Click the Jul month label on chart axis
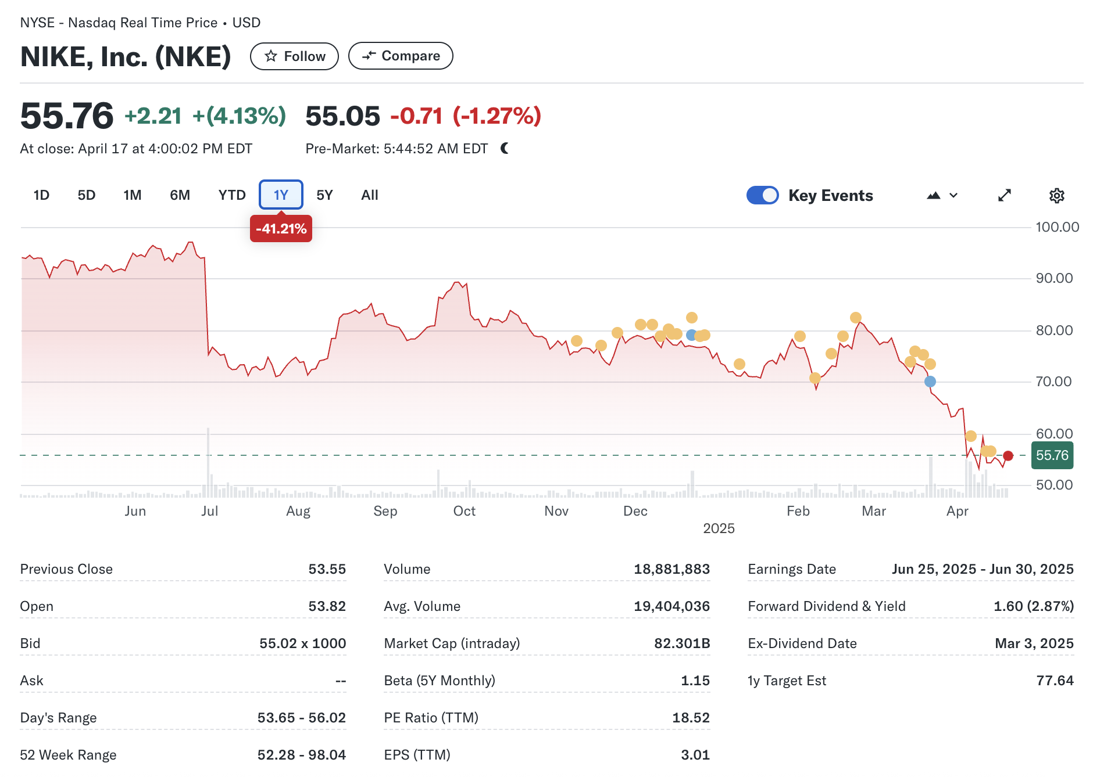Screen dimensions: 1093x777 (209, 511)
